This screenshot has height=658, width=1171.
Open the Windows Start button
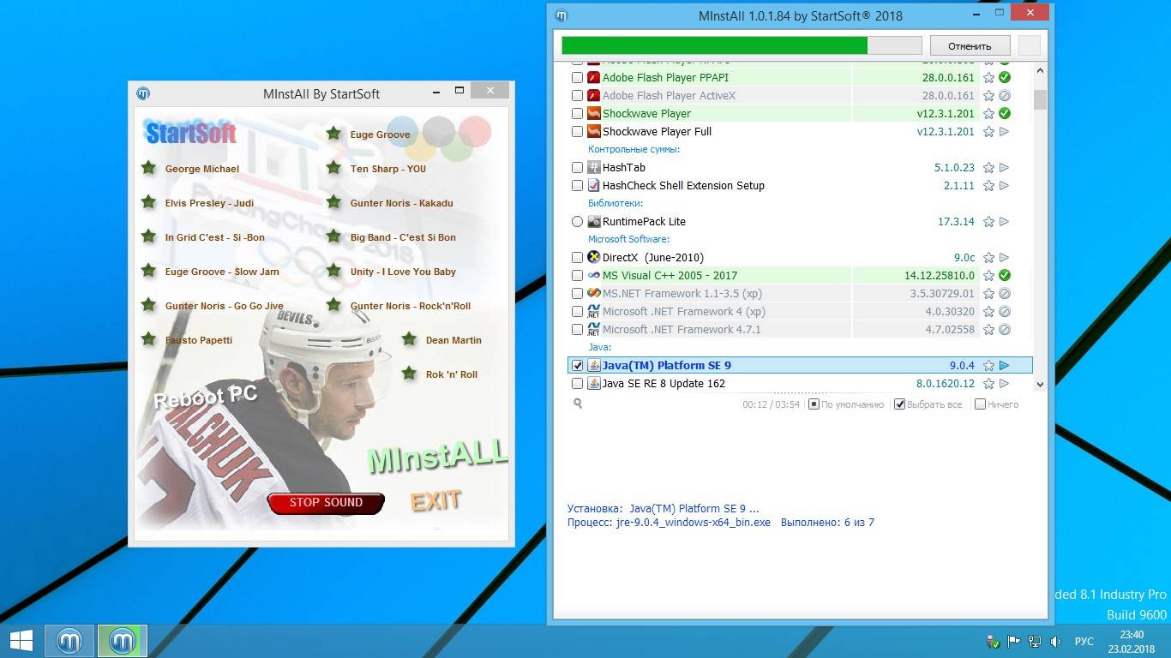pos(21,641)
